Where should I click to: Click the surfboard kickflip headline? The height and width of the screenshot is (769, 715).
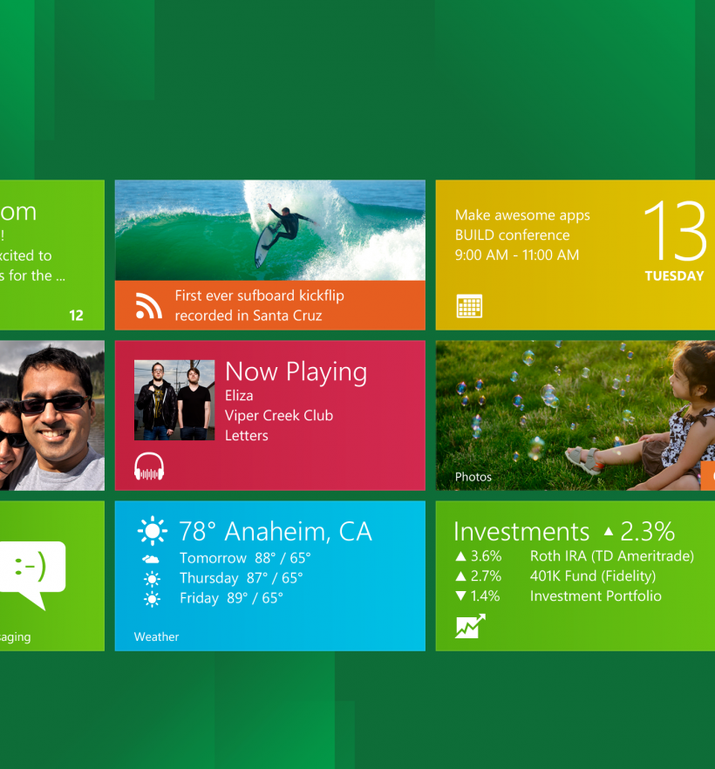point(259,306)
